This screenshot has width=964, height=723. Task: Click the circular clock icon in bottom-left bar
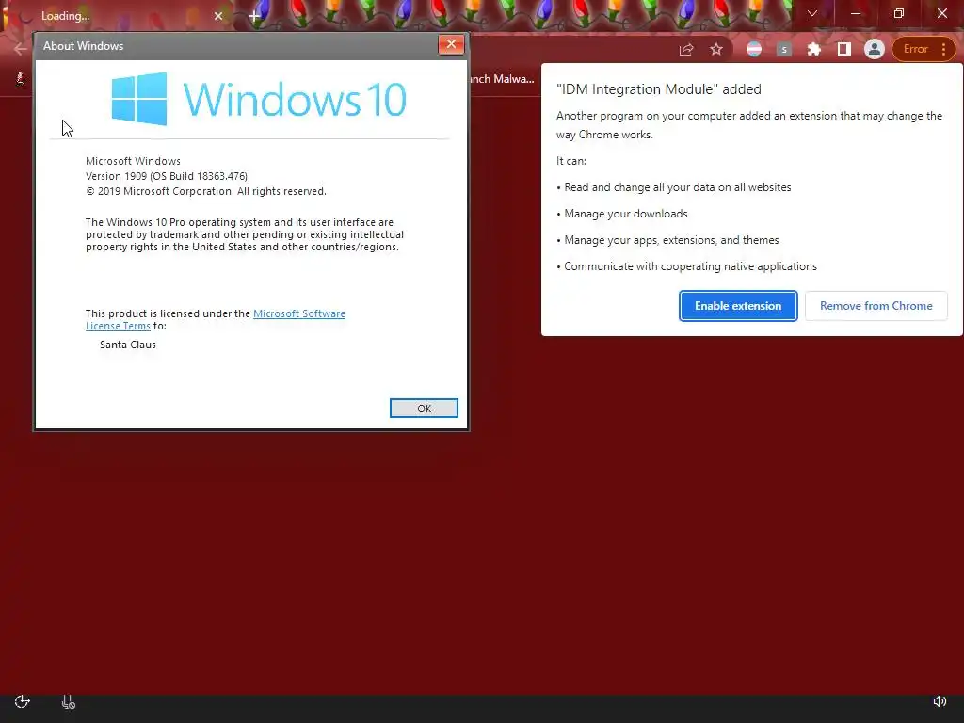coord(23,701)
